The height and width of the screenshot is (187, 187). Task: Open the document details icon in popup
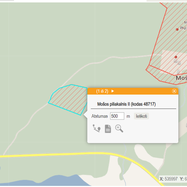pyautogui.click(x=108, y=129)
